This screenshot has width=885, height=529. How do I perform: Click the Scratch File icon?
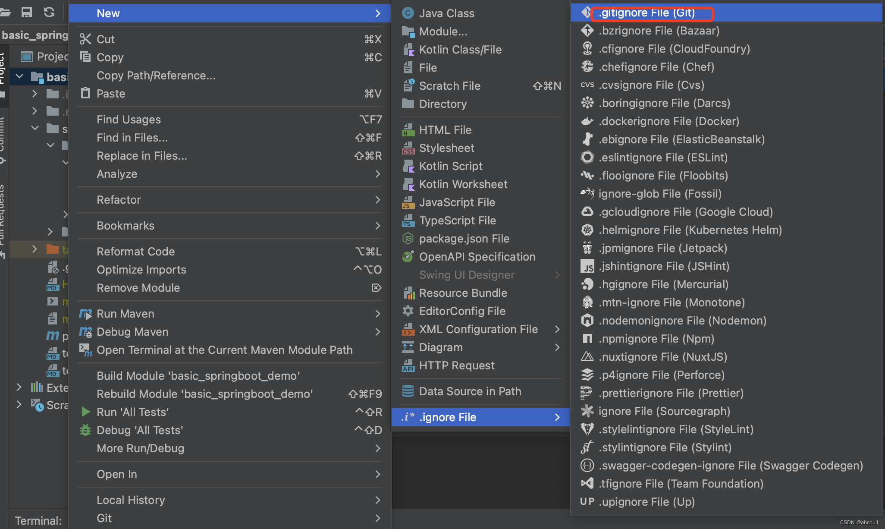(408, 85)
